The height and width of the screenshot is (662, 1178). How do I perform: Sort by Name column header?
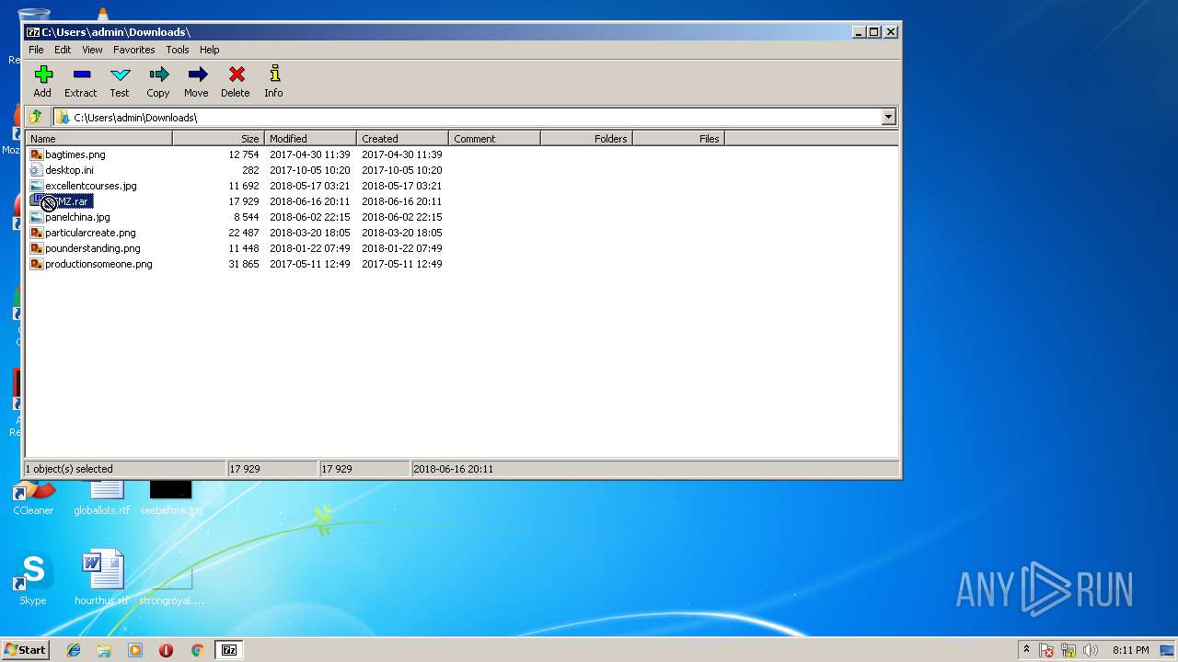tap(98, 139)
